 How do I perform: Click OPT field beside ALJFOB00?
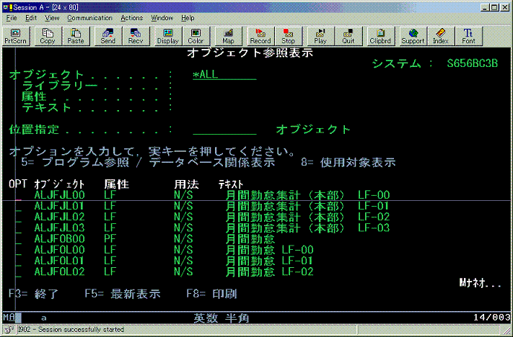click(x=18, y=239)
